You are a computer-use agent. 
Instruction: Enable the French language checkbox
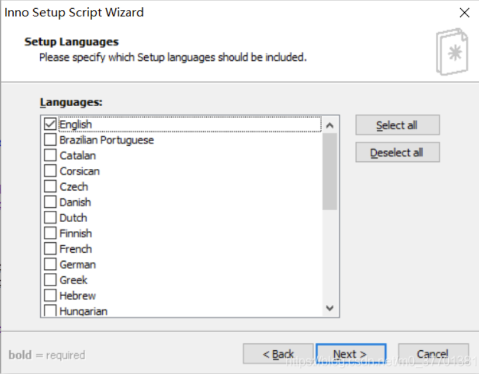click(50, 249)
